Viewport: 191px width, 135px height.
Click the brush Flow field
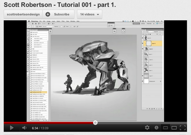coord(71,27)
